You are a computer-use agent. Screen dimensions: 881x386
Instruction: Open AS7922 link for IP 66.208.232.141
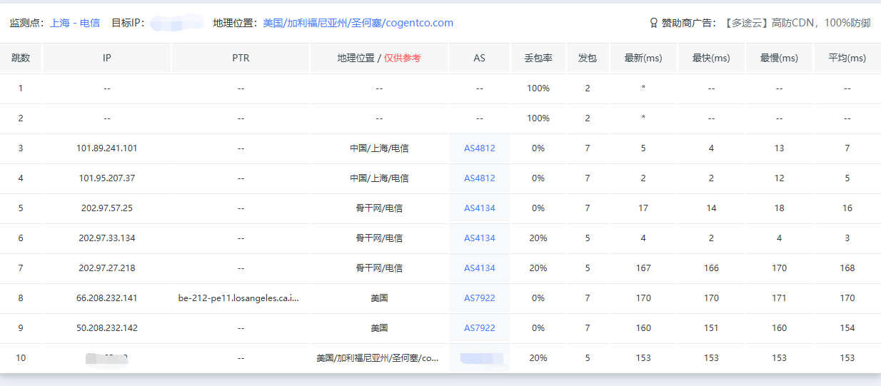479,298
